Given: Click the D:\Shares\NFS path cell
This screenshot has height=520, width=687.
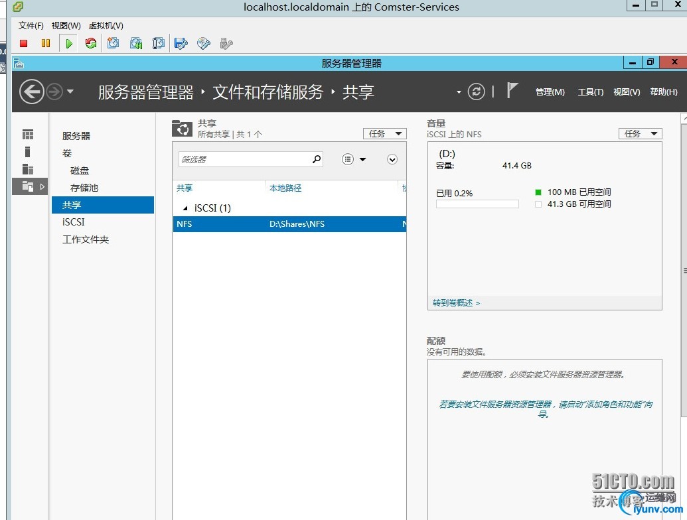Looking at the screenshot, I should click(x=297, y=224).
